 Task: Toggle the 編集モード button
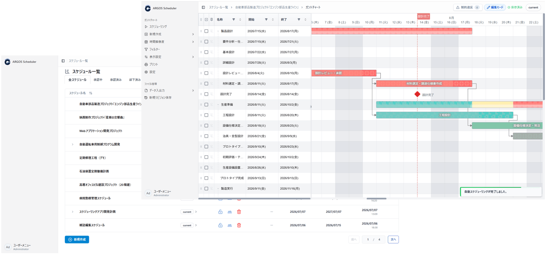[495, 8]
